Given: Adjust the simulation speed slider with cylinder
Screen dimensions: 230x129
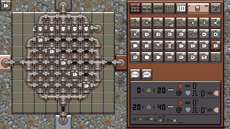Looking at the screenshot, I should pyautogui.click(x=198, y=9).
